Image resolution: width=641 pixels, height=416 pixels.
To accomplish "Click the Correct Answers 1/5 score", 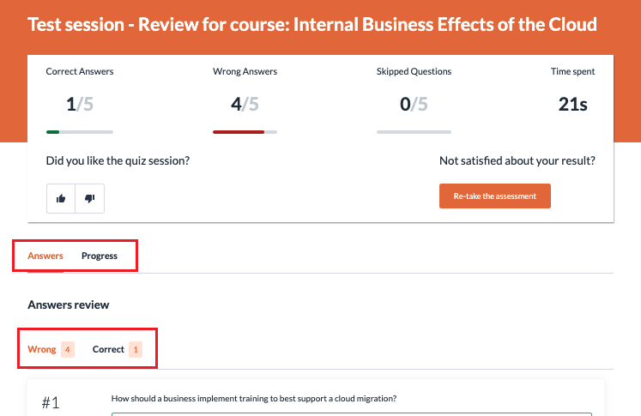I will [x=78, y=105].
